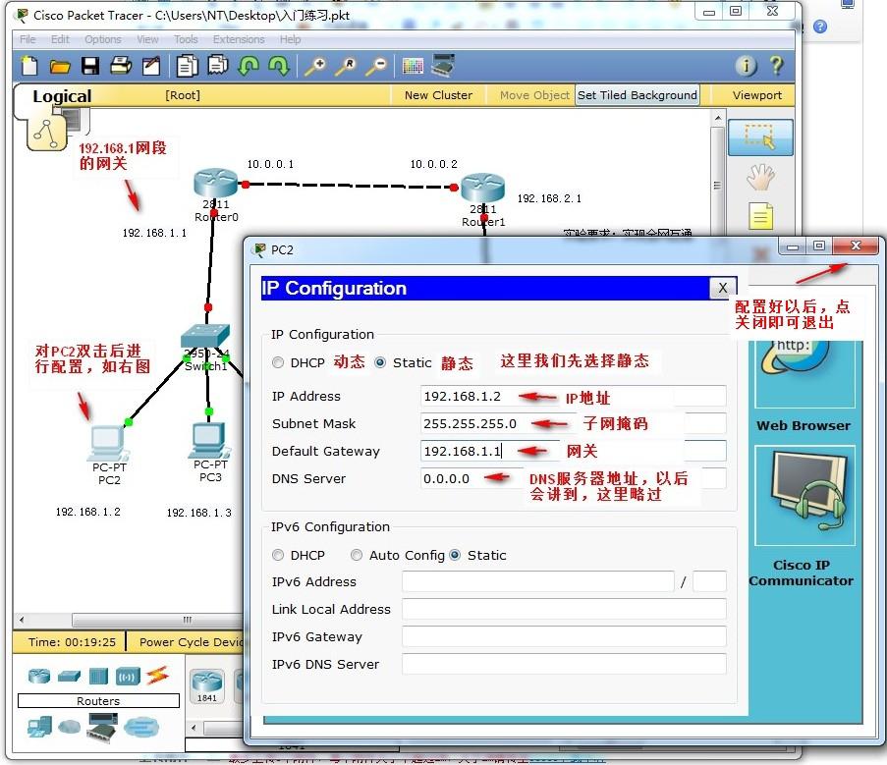Image resolution: width=887 pixels, height=765 pixels.
Task: Click the Undo green arrow icon
Action: [x=249, y=66]
